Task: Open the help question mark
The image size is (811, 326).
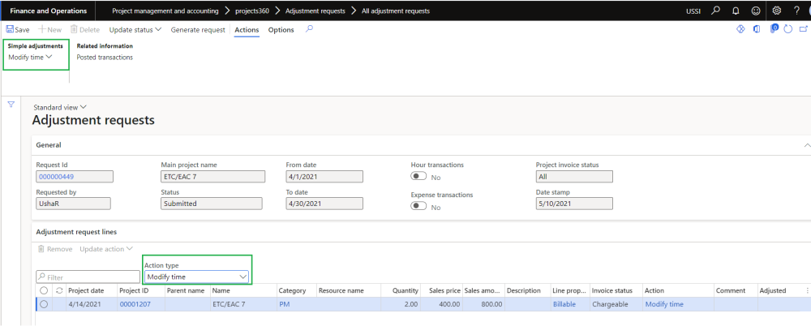Action: (796, 11)
